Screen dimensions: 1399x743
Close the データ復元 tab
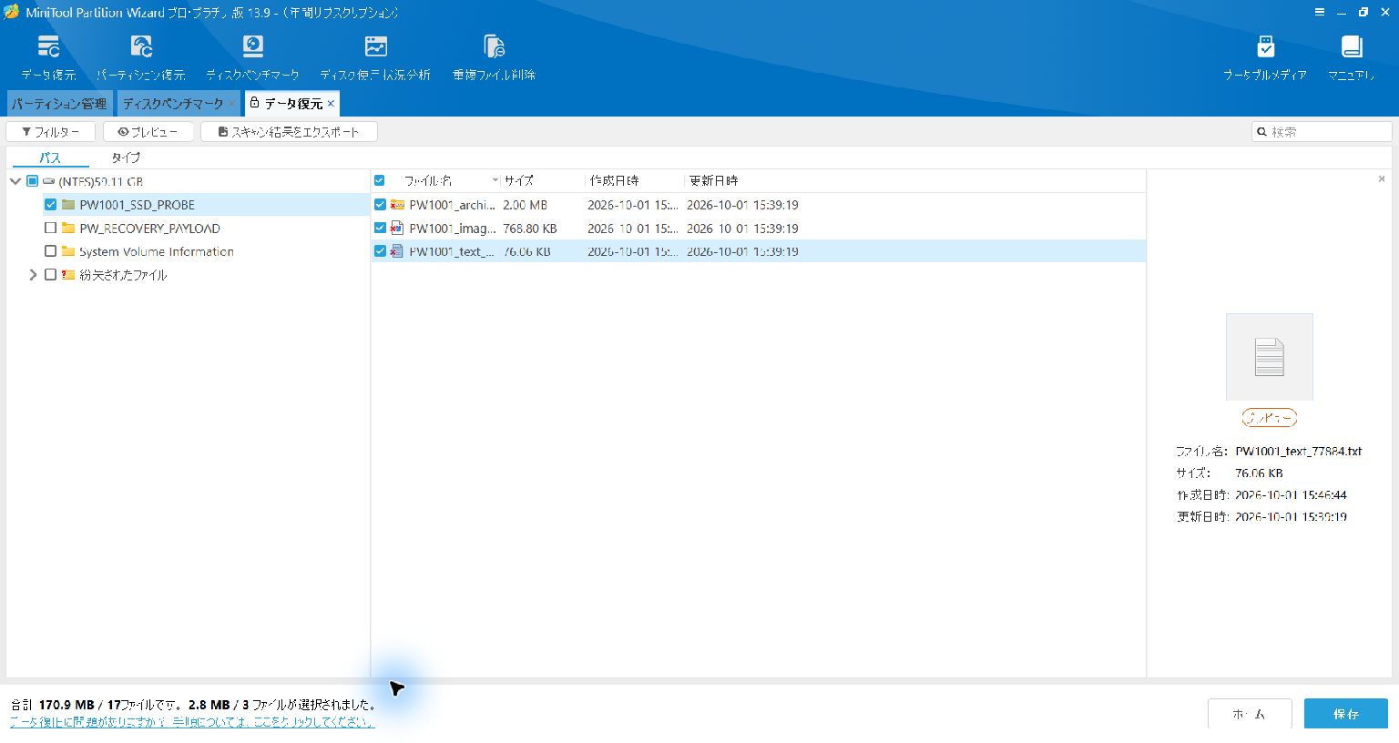point(332,104)
